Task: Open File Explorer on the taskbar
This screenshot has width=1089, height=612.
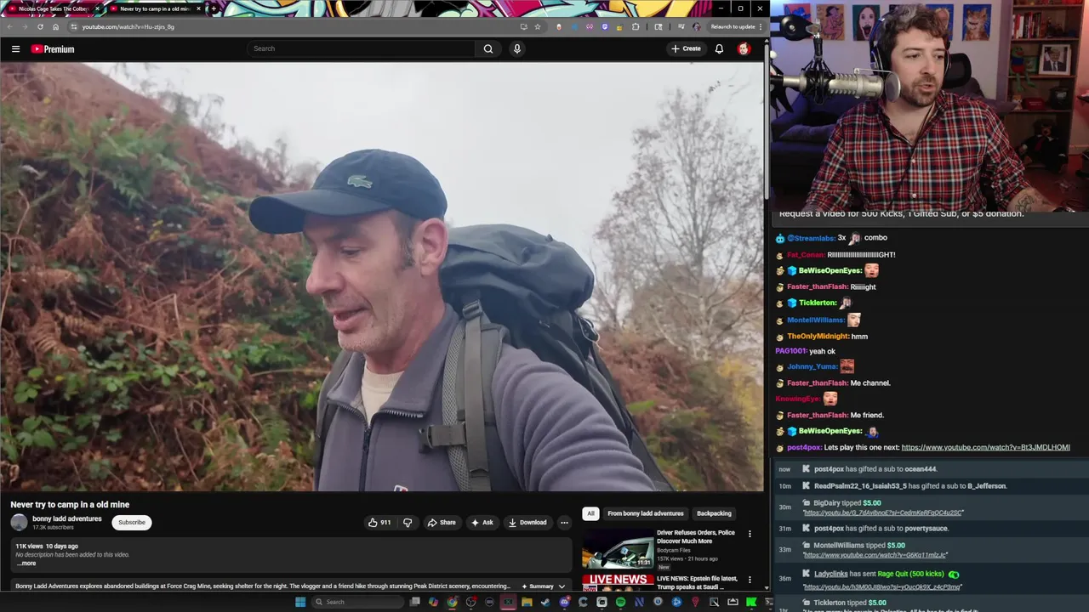Action: coord(527,602)
